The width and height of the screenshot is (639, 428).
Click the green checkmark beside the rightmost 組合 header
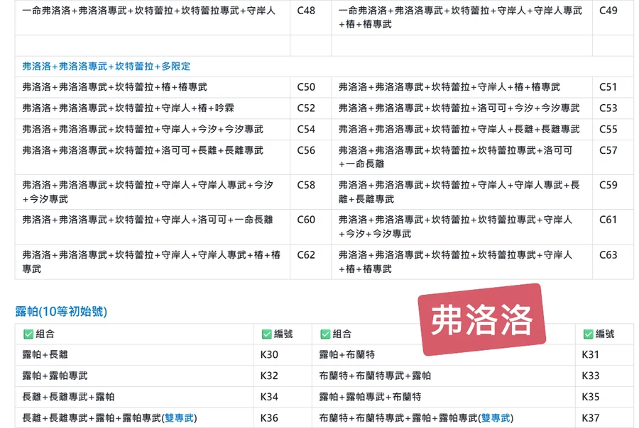click(325, 334)
